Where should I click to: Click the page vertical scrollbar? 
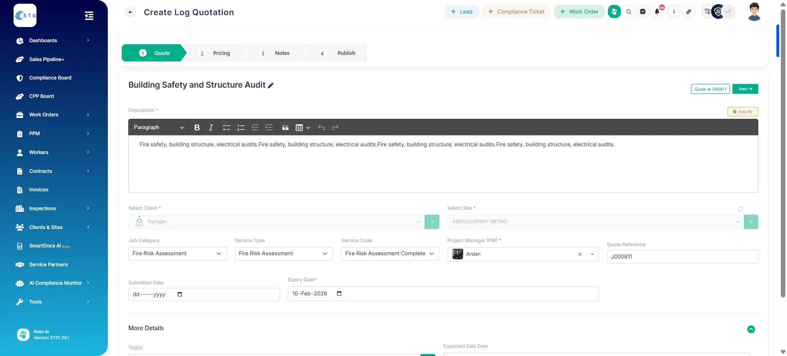tap(783, 164)
